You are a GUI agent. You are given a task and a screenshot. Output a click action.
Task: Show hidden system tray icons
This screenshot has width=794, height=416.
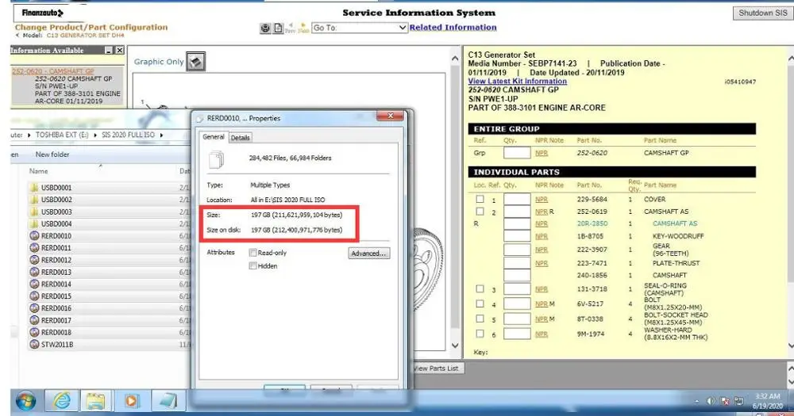[697, 402]
